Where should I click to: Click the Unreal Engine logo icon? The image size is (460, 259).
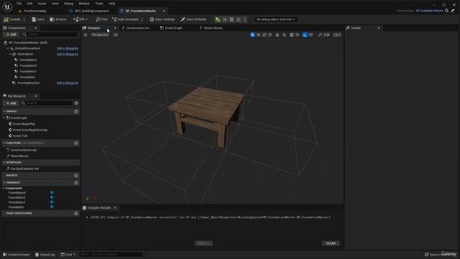[7, 6]
